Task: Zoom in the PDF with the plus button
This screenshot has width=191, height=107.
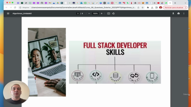Action: pyautogui.click(x=101, y=13)
